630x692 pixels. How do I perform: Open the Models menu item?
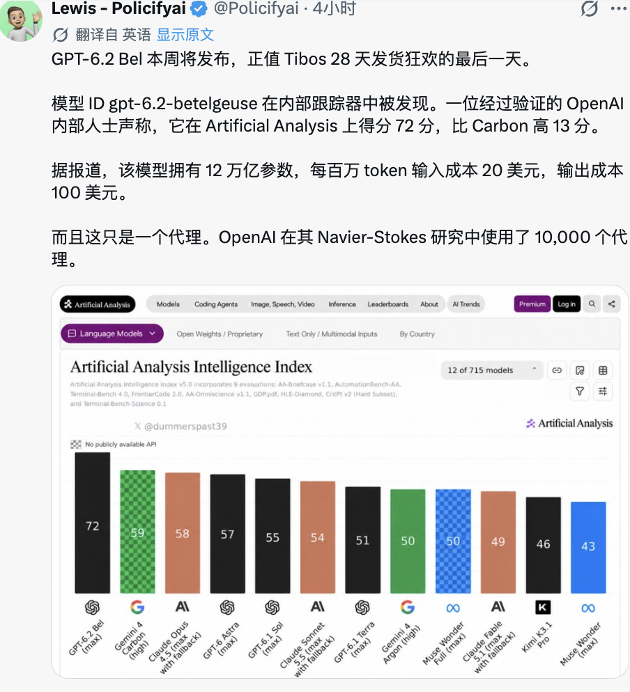pyautogui.click(x=168, y=304)
